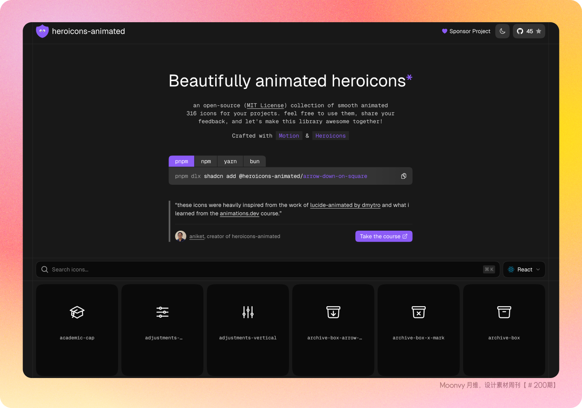
Task: Focus the Search icons input field
Action: [259, 270]
